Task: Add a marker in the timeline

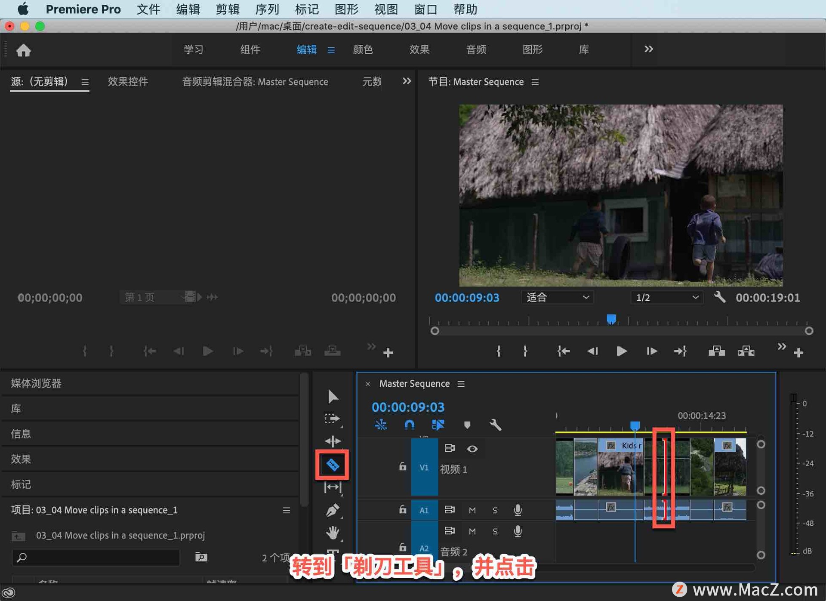Action: (467, 425)
